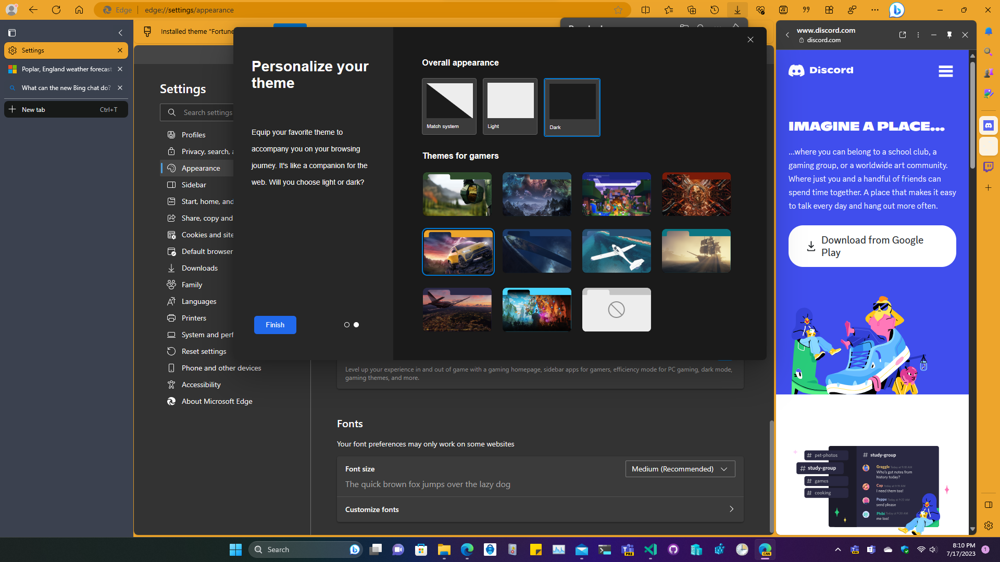Open sidebar notifications bell
The image size is (1000, 562).
(988, 31)
